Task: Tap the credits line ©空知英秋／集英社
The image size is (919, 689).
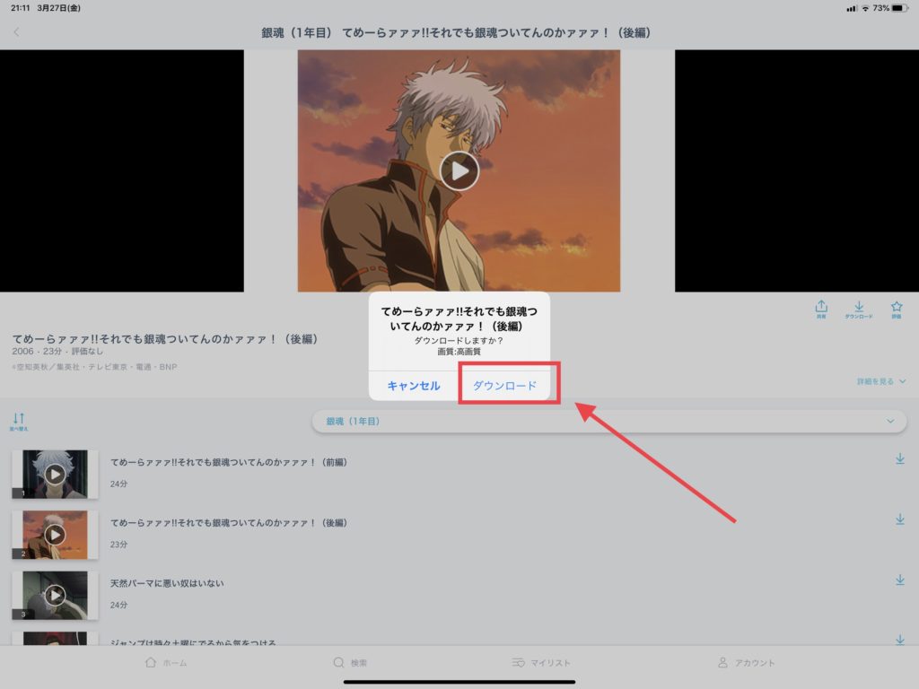Action: [95, 367]
